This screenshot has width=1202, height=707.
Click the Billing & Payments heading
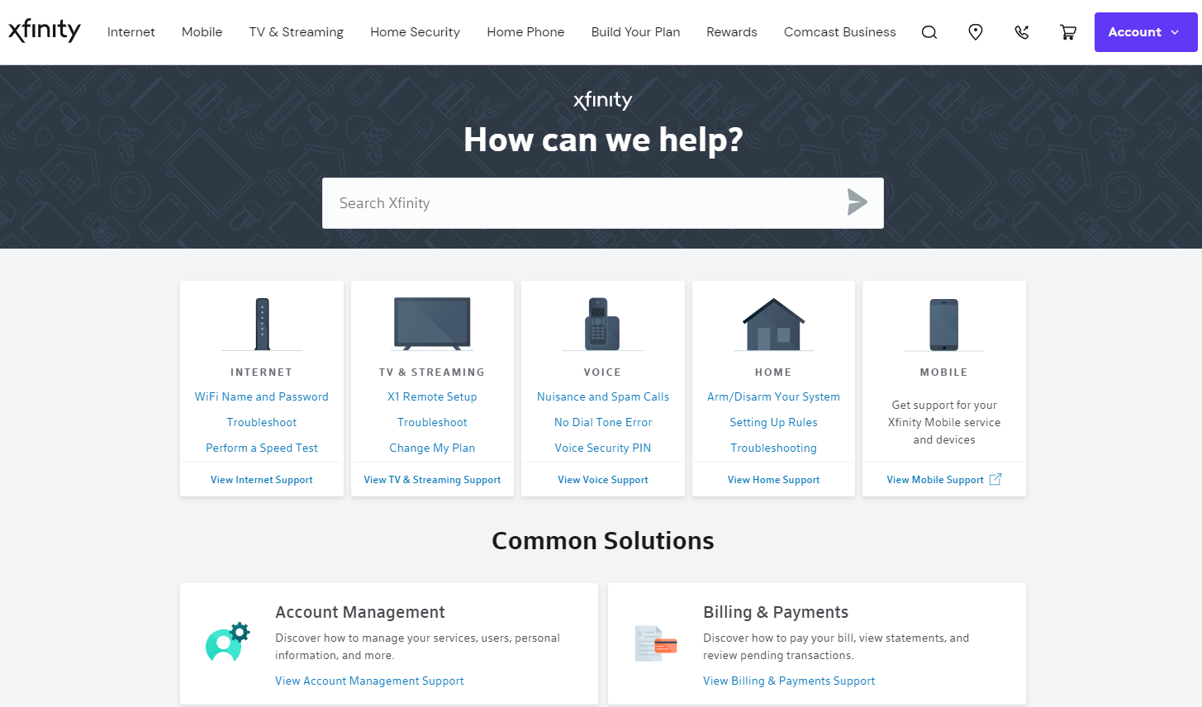(776, 612)
